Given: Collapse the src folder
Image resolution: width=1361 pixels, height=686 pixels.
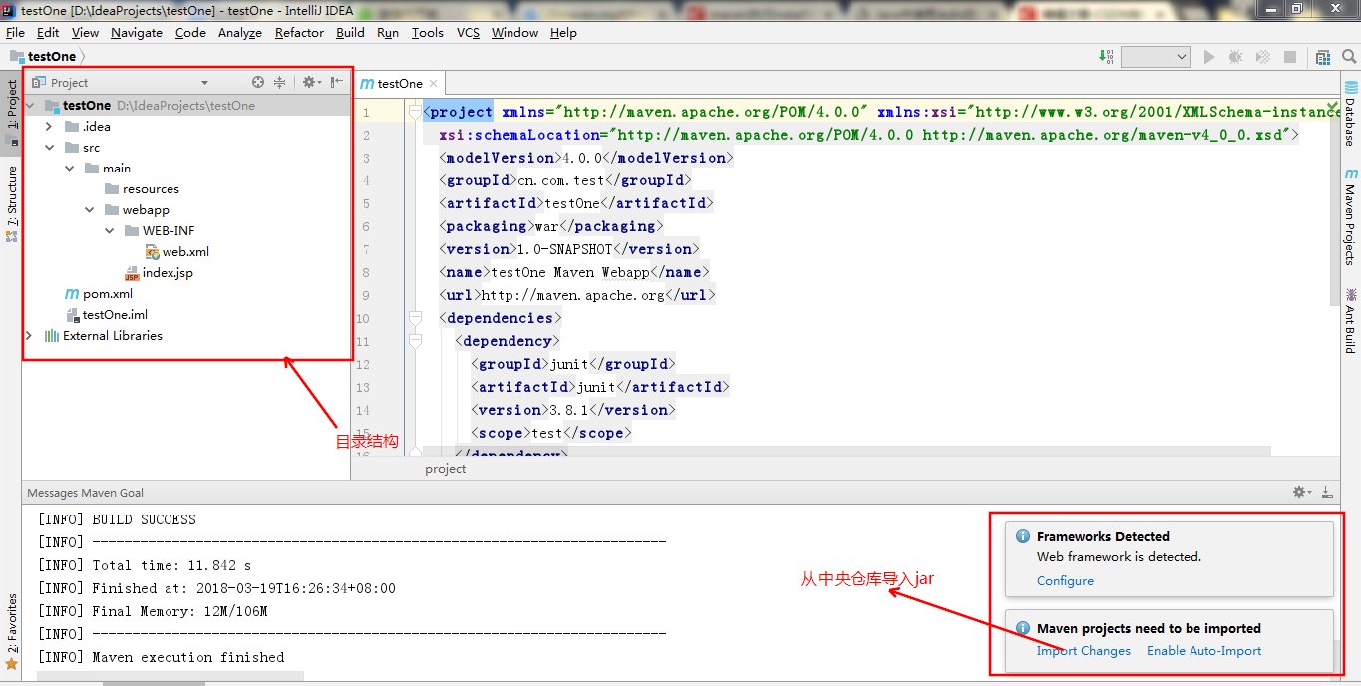Looking at the screenshot, I should click(50, 148).
